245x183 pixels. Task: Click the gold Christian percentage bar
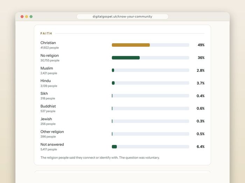131,45
